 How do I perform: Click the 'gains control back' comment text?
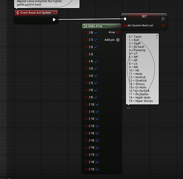click(x=29, y=4)
